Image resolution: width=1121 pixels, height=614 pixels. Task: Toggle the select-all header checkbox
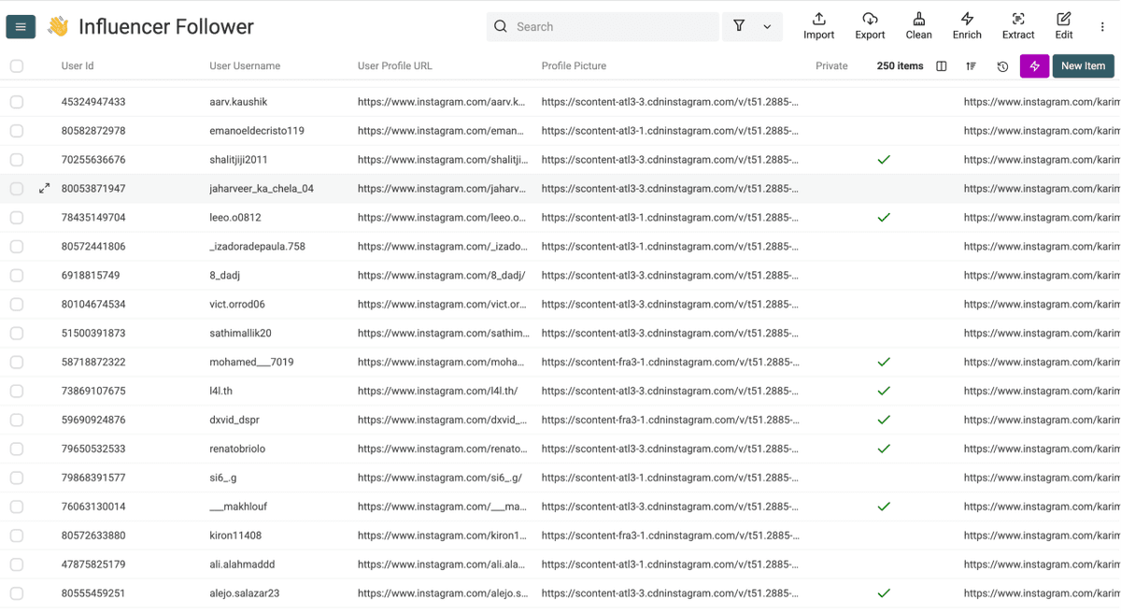point(17,66)
